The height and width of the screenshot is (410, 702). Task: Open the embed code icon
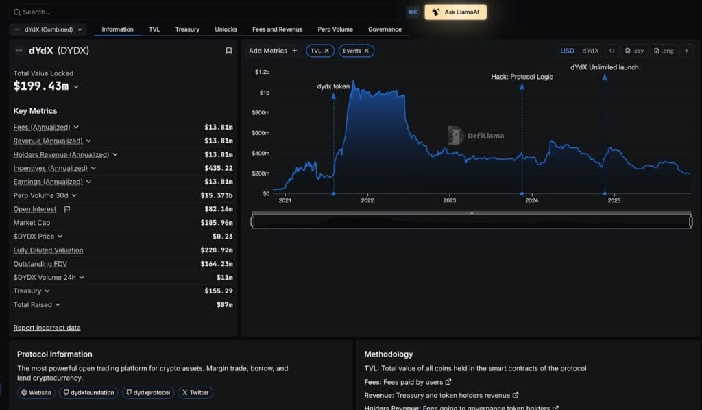tap(612, 51)
